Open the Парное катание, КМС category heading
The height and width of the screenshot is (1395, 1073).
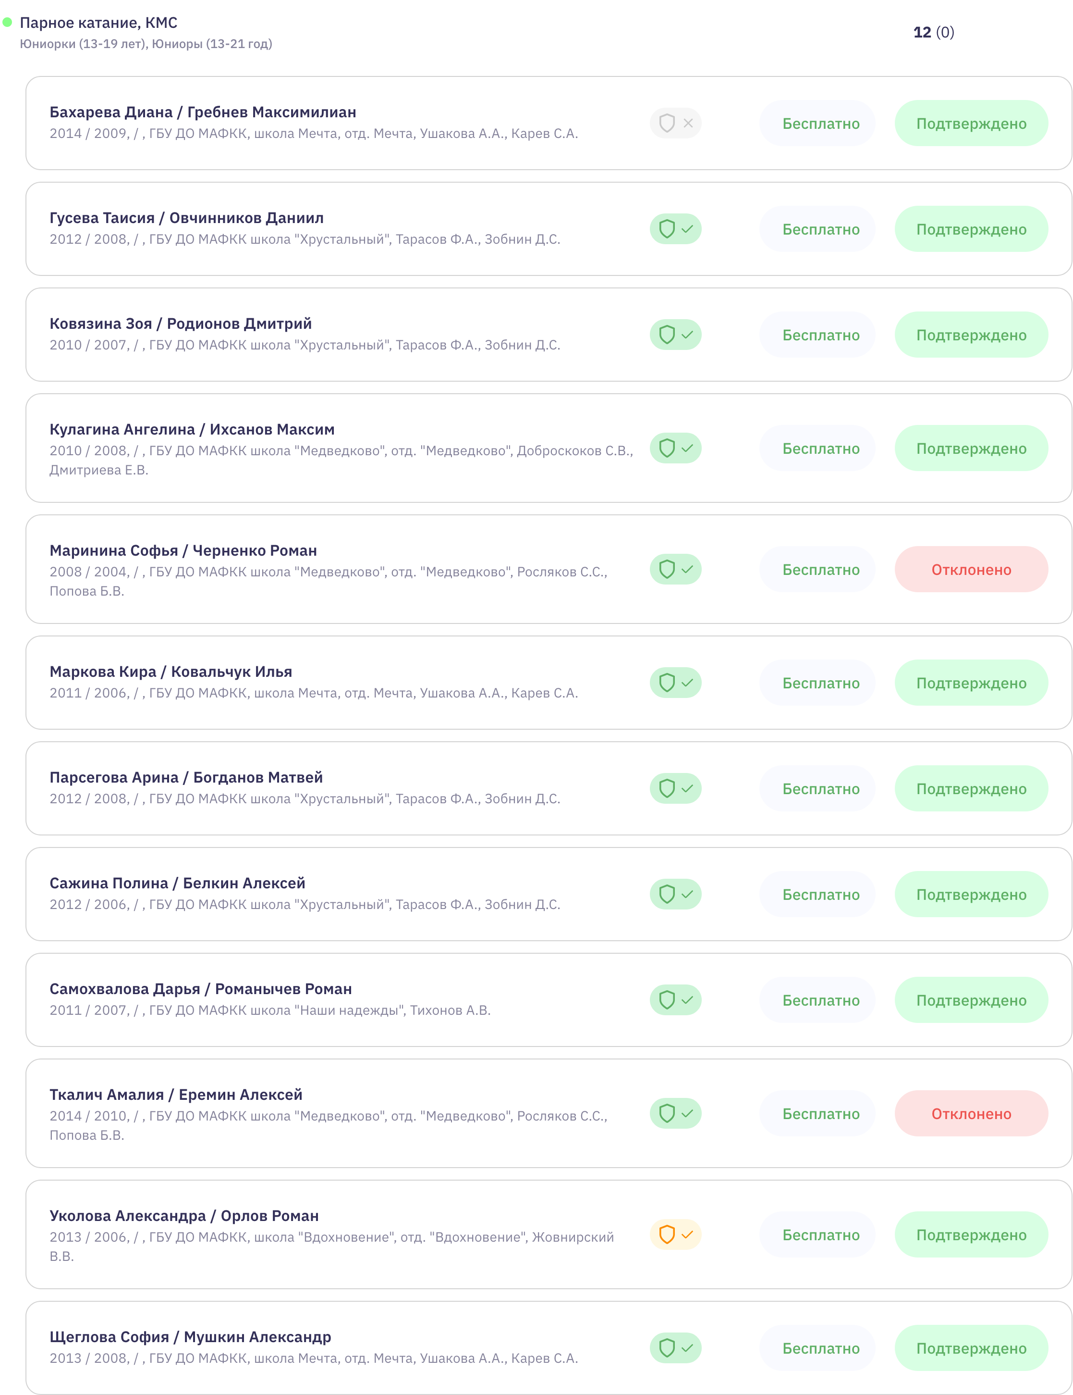click(x=99, y=23)
